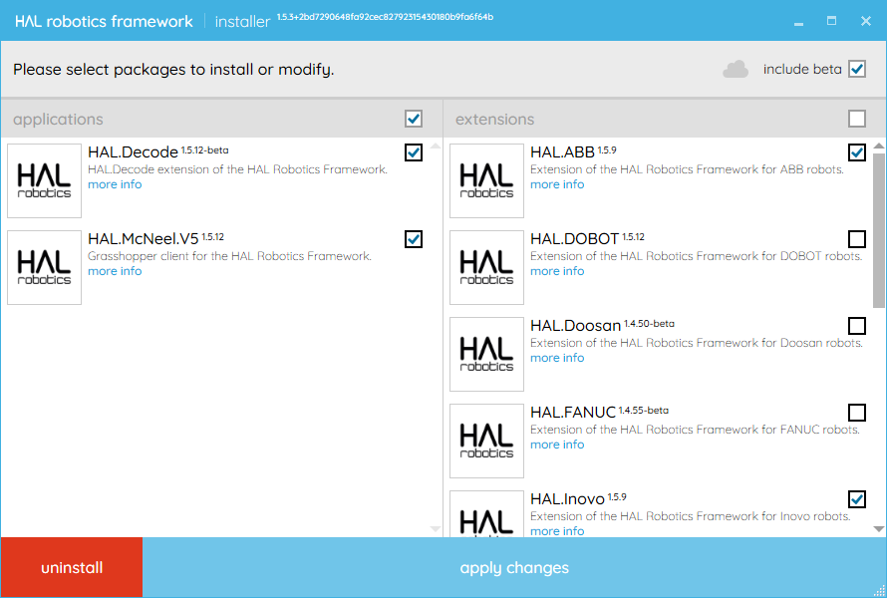The width and height of the screenshot is (887, 598).
Task: Click the red uninstall button
Action: 72,567
